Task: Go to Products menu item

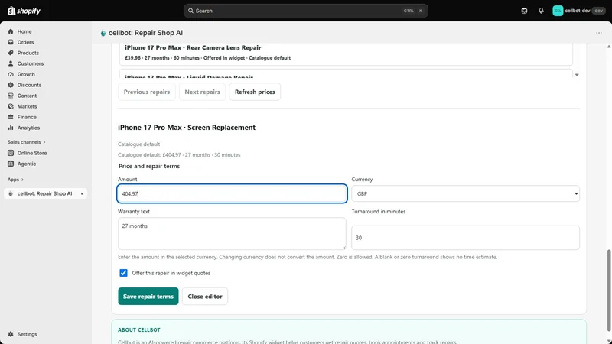Action: [x=28, y=53]
